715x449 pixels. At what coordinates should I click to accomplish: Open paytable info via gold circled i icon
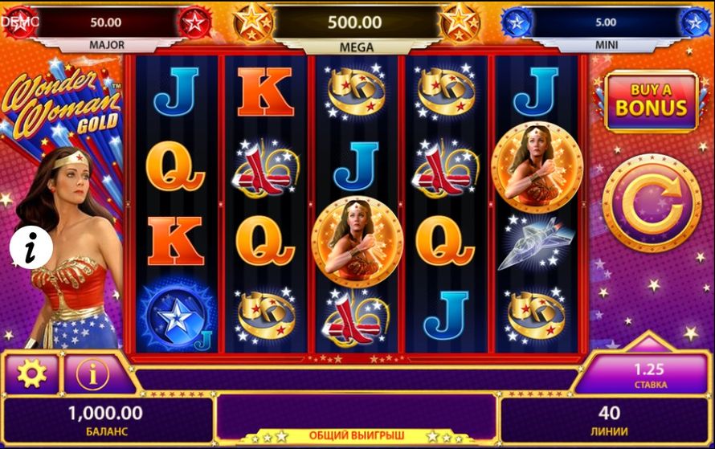[92, 374]
